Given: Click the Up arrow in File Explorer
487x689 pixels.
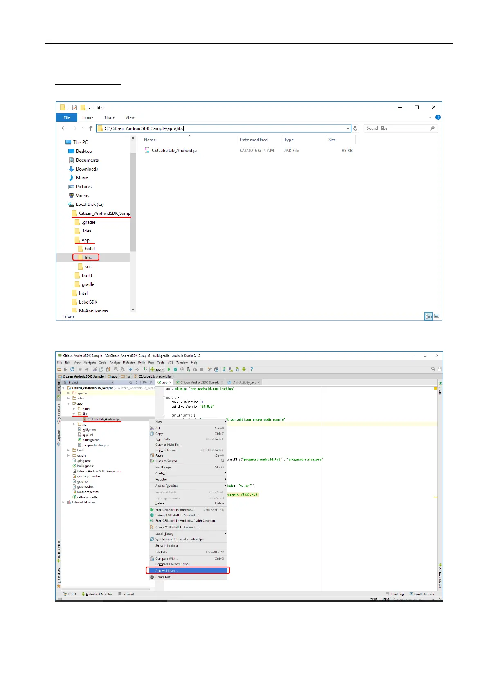Looking at the screenshot, I should click(91, 128).
